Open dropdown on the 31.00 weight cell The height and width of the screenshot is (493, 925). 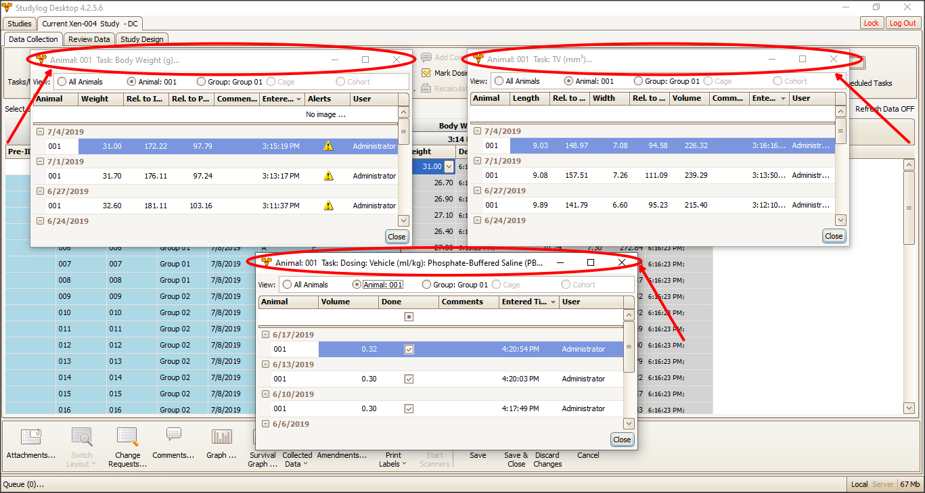click(449, 166)
